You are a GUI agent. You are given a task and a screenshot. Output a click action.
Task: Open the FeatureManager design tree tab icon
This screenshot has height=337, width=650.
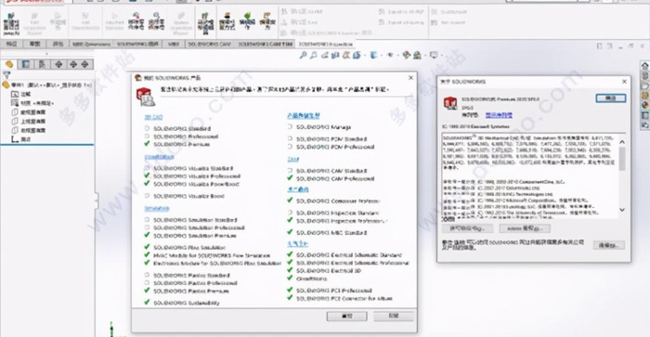pyautogui.click(x=9, y=64)
